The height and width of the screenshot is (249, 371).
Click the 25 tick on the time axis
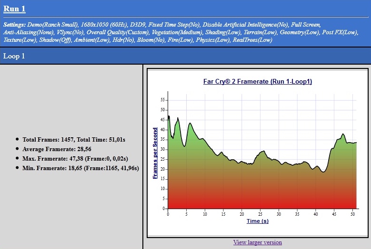260,214
